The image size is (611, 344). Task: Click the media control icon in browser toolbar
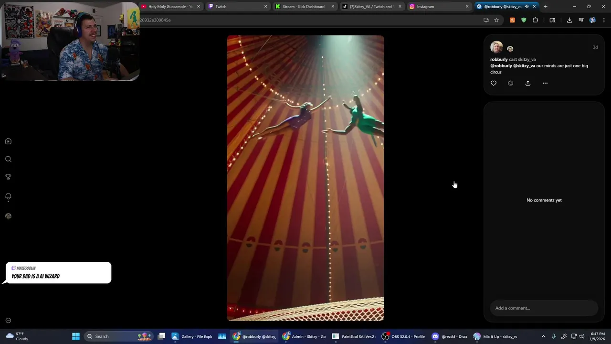(x=581, y=20)
